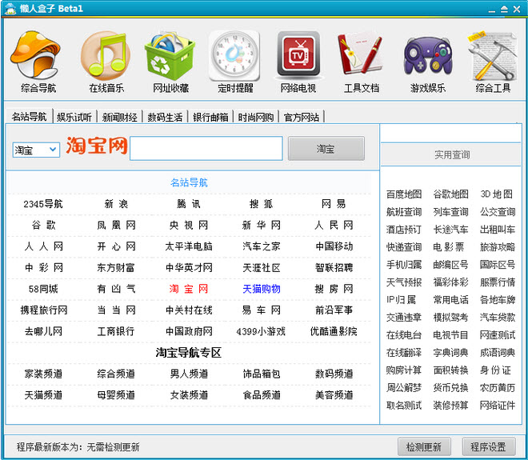Open the 网 易 link

334,204
